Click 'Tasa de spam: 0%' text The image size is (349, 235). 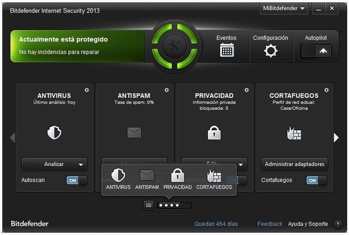coord(134,102)
